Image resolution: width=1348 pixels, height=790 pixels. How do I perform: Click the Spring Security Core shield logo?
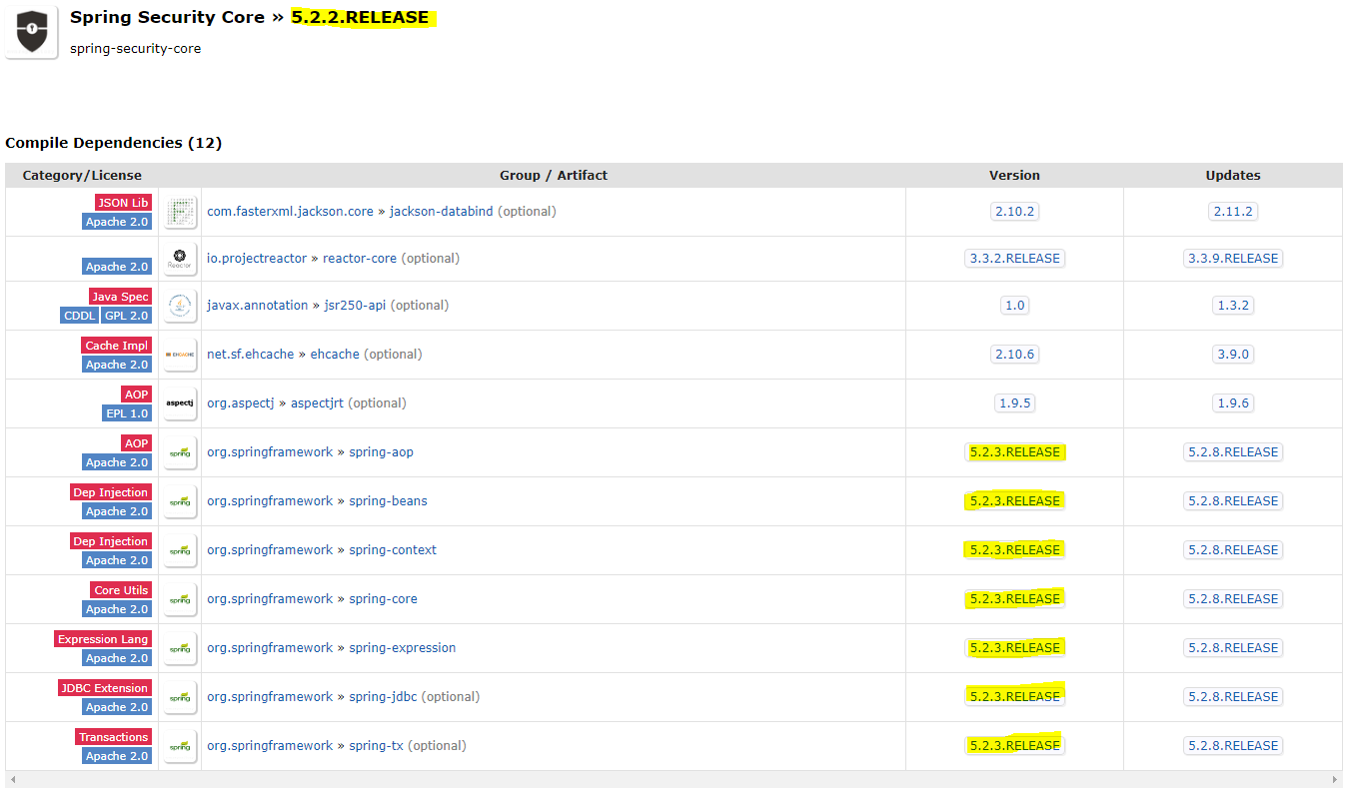pyautogui.click(x=31, y=32)
